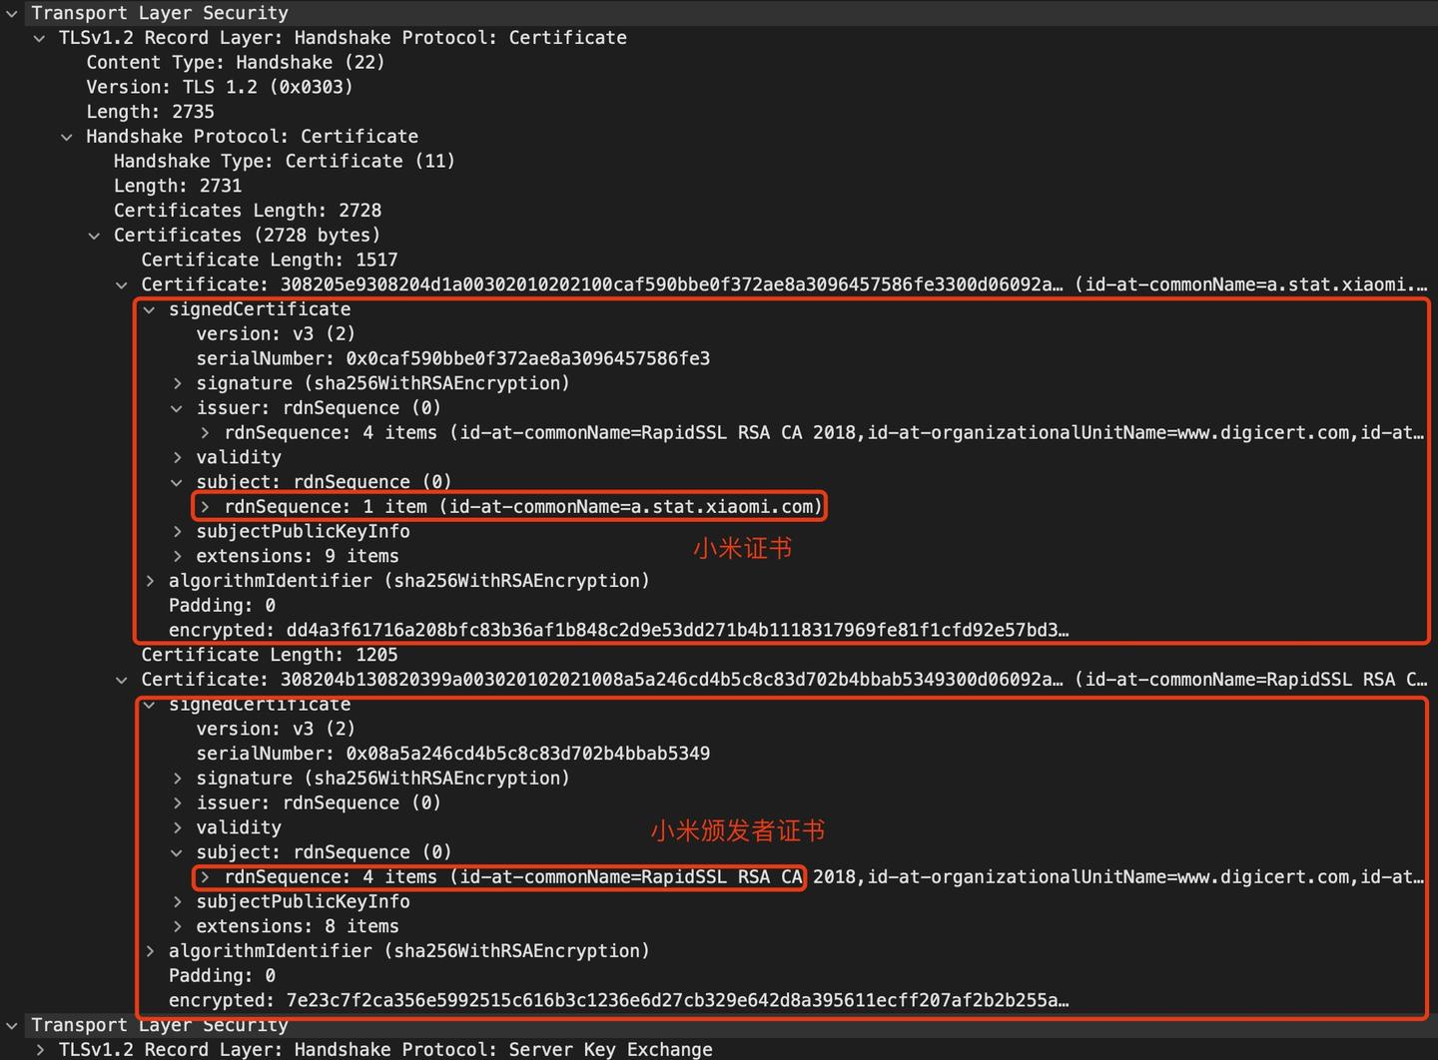Collapse the issuer rdnSequence node

177,407
